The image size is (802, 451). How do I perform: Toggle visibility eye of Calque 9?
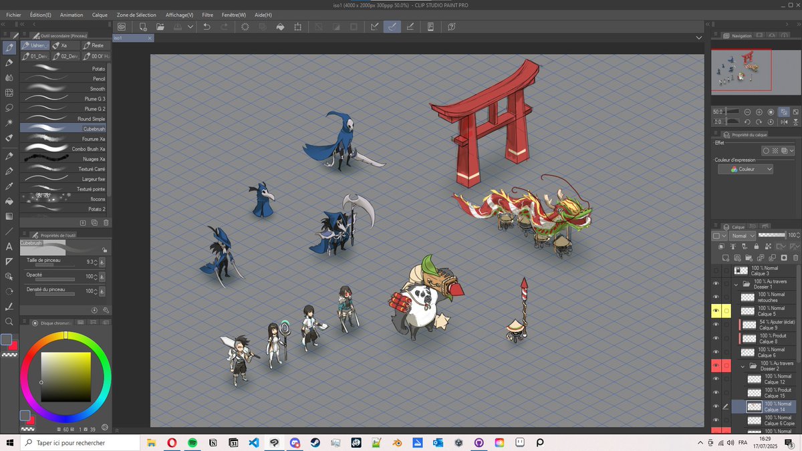716,325
